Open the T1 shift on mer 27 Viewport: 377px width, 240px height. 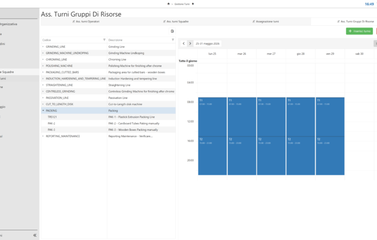[x=271, y=117]
